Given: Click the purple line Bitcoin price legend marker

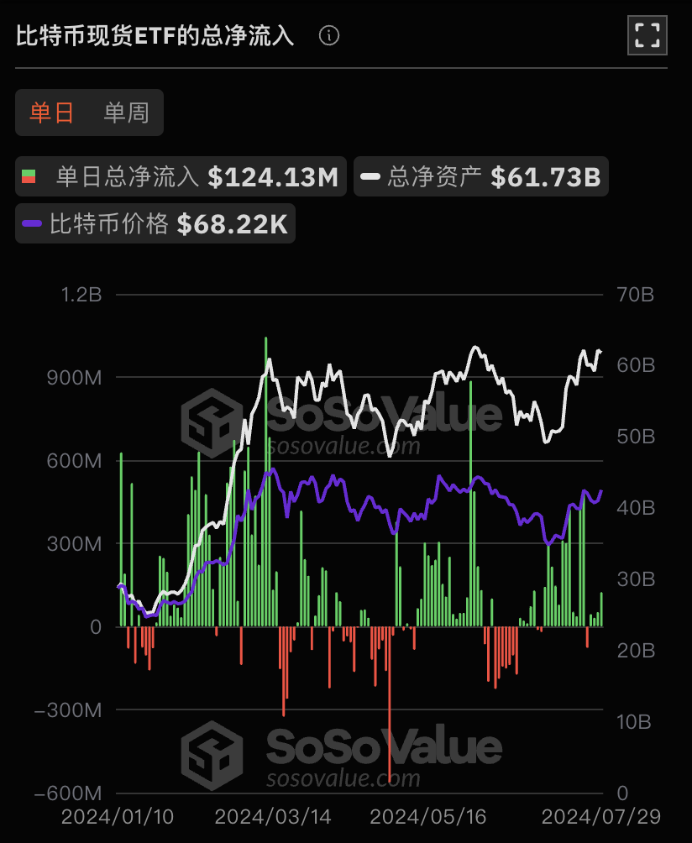Looking at the screenshot, I should click(32, 223).
